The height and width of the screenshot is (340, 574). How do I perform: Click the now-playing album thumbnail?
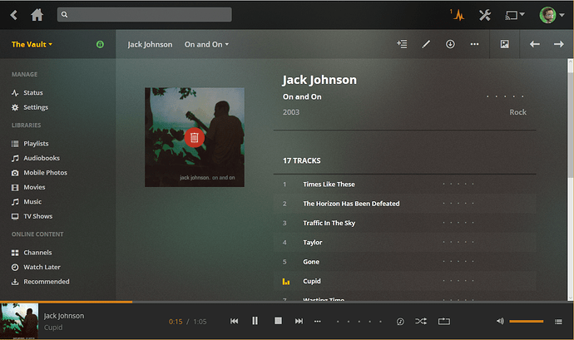click(x=19, y=321)
